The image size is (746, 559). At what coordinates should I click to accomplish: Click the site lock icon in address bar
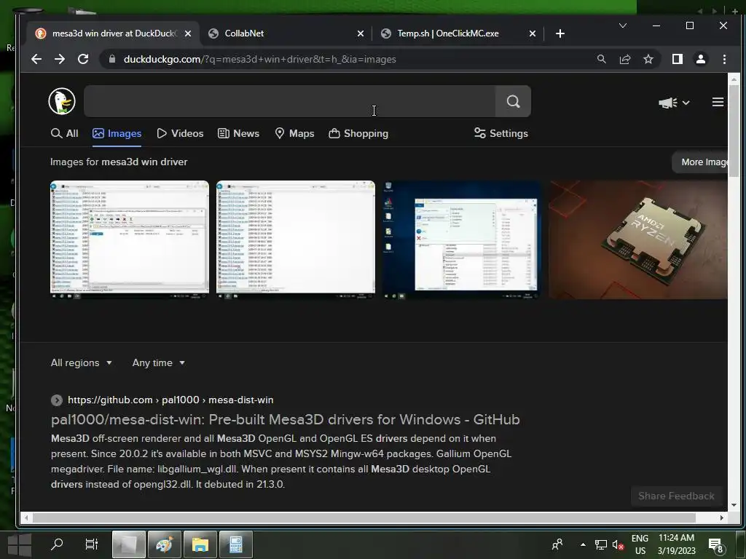pos(112,59)
